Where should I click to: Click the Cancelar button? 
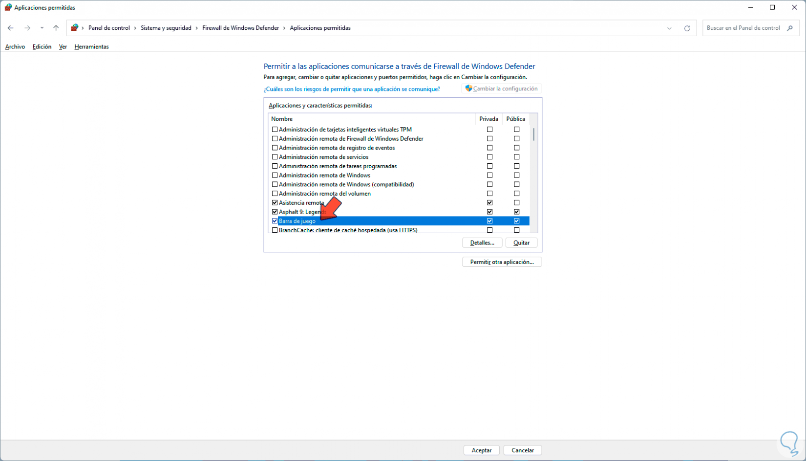(522, 450)
